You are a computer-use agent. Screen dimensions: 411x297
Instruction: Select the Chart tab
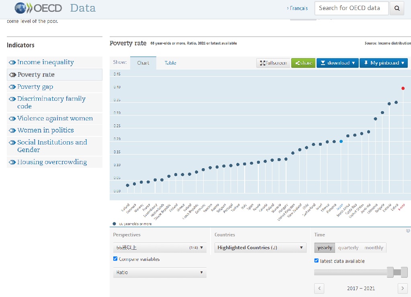pos(143,63)
